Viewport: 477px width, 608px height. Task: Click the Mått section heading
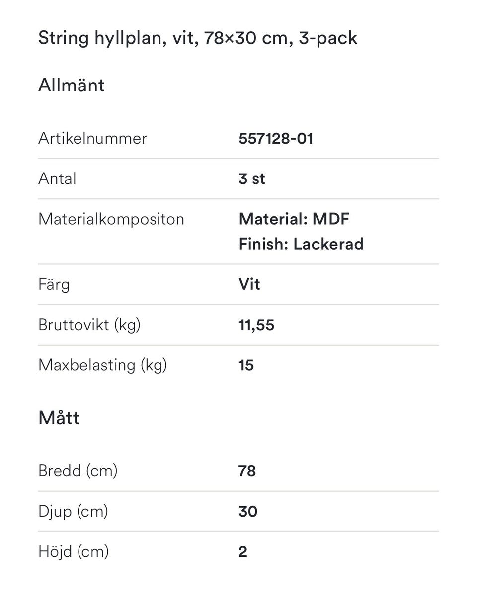click(x=59, y=418)
